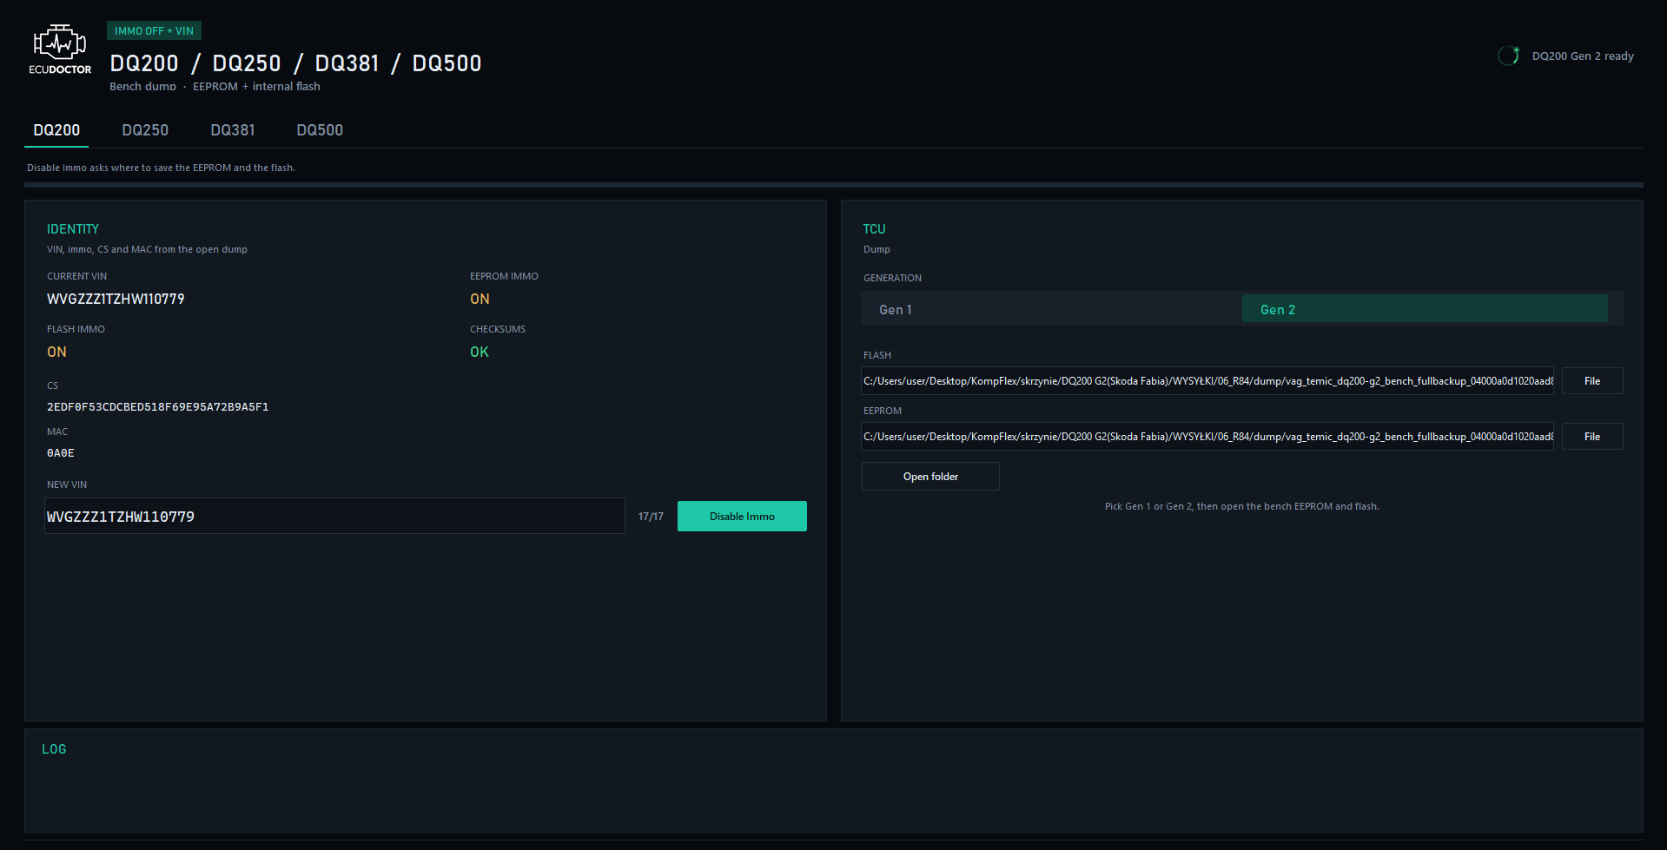Click the ECUDoctor engine logo icon
Screen dimensions: 1667x850
pyautogui.click(x=60, y=49)
